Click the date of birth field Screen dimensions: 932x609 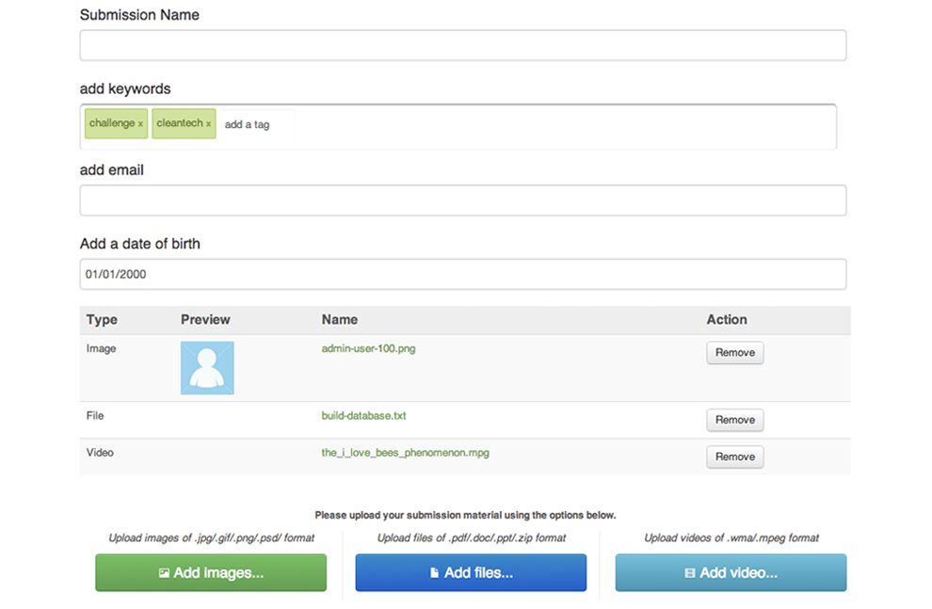[x=463, y=274]
